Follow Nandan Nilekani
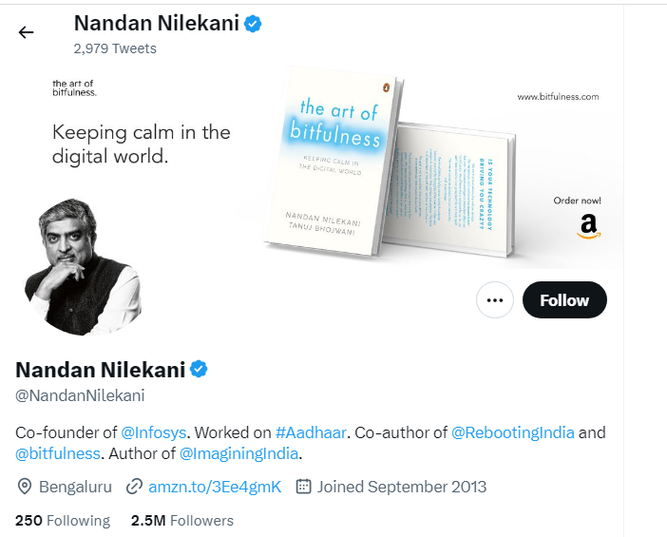The width and height of the screenshot is (667, 537). pos(564,300)
